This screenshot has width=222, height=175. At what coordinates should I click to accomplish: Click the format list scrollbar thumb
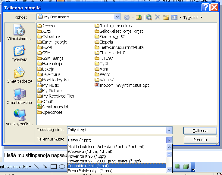point(169,154)
